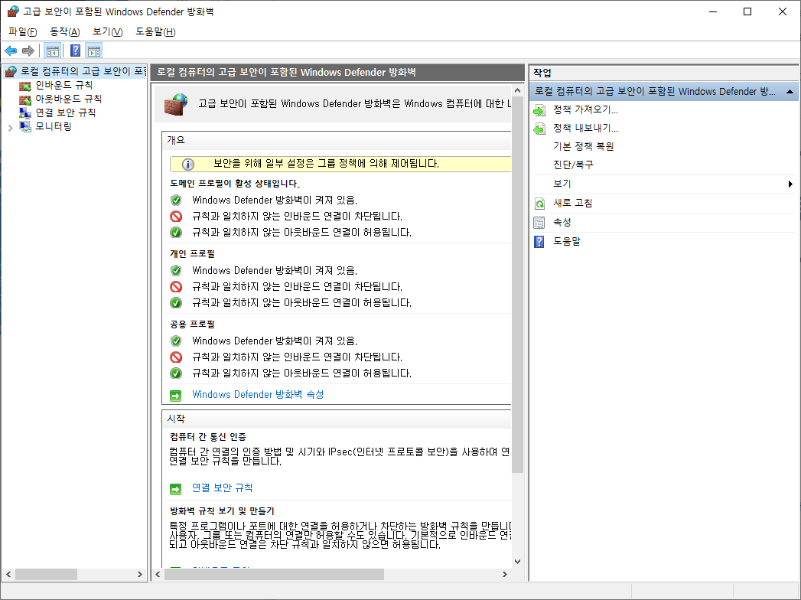801x600 pixels.
Task: Click 정책 내보내기... action
Action: (x=585, y=129)
